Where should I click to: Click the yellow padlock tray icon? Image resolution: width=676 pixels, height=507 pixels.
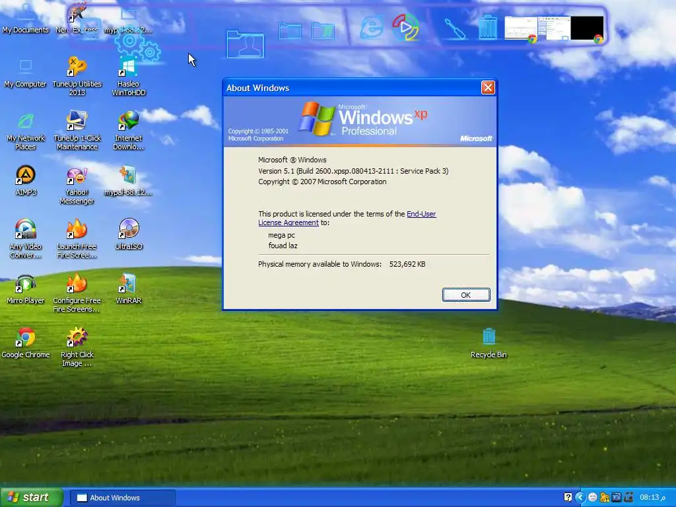pos(605,498)
